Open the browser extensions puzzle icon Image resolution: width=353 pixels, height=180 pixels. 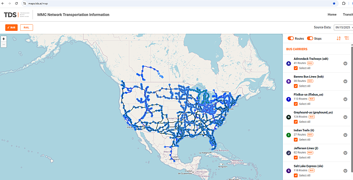coord(344,4)
